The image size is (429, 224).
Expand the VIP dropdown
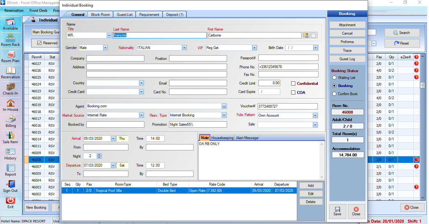pyautogui.click(x=254, y=48)
